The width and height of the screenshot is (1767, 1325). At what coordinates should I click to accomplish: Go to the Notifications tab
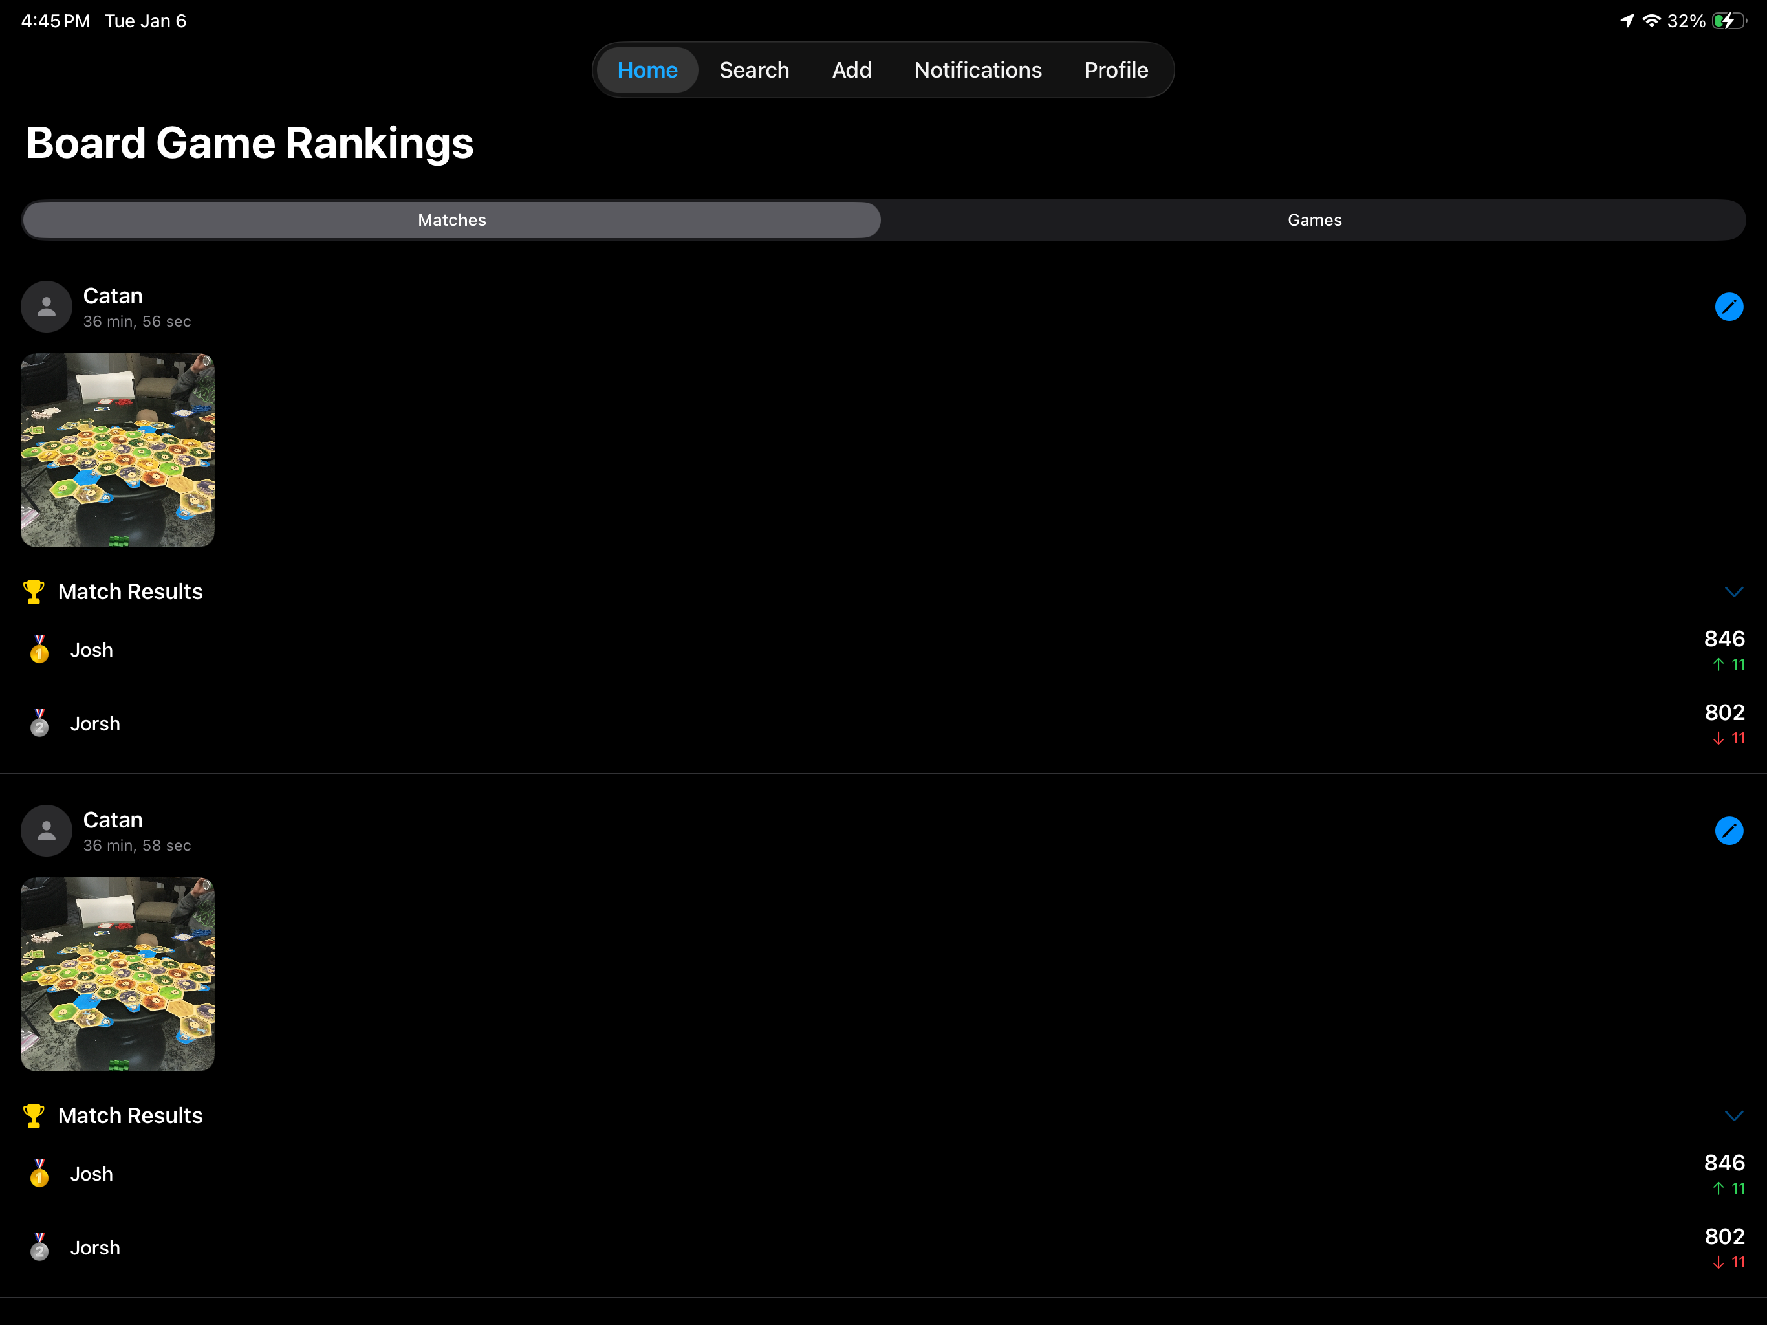tap(978, 71)
